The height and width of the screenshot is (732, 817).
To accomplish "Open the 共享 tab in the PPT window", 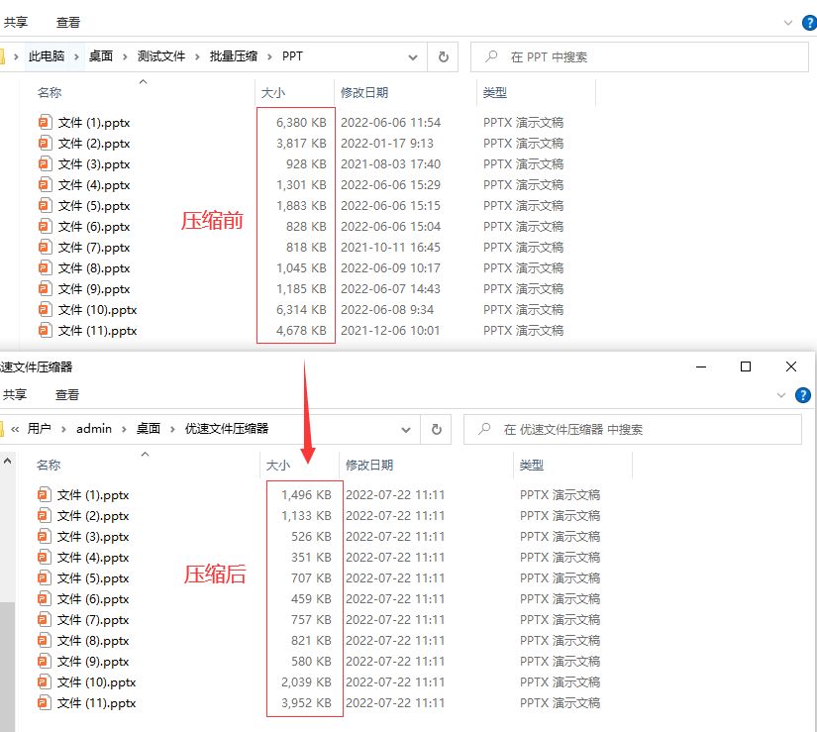I will (x=16, y=23).
